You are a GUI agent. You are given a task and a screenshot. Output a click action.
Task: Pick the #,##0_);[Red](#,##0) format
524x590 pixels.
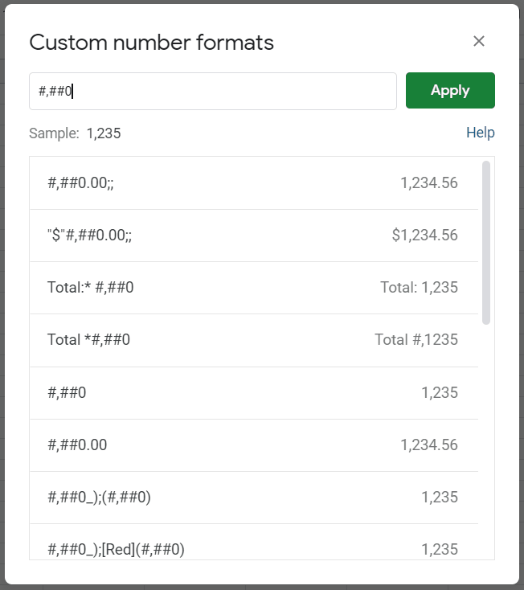[x=254, y=542]
